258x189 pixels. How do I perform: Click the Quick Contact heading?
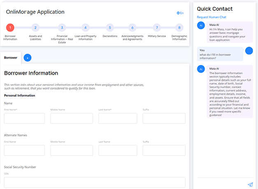215,9
